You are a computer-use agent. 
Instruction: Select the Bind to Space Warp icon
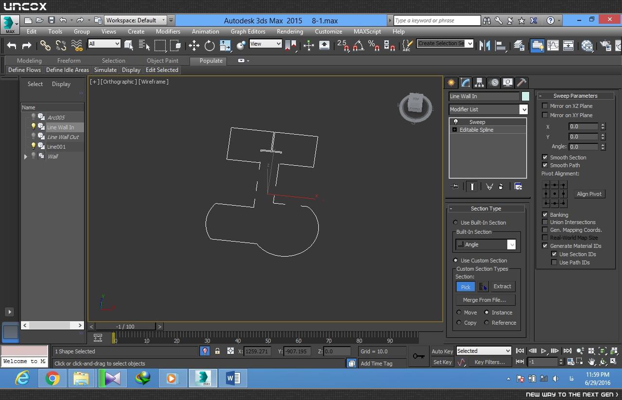click(x=77, y=45)
